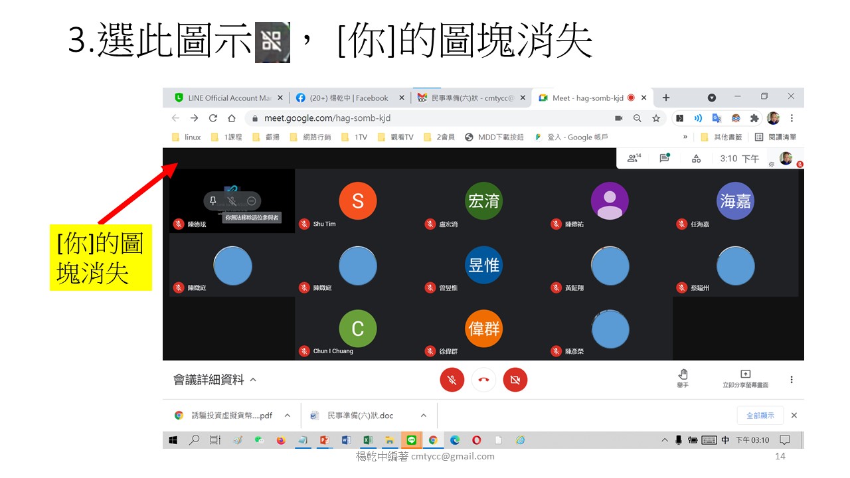Open Firefox from the taskbar
The height and width of the screenshot is (478, 850).
(x=281, y=439)
